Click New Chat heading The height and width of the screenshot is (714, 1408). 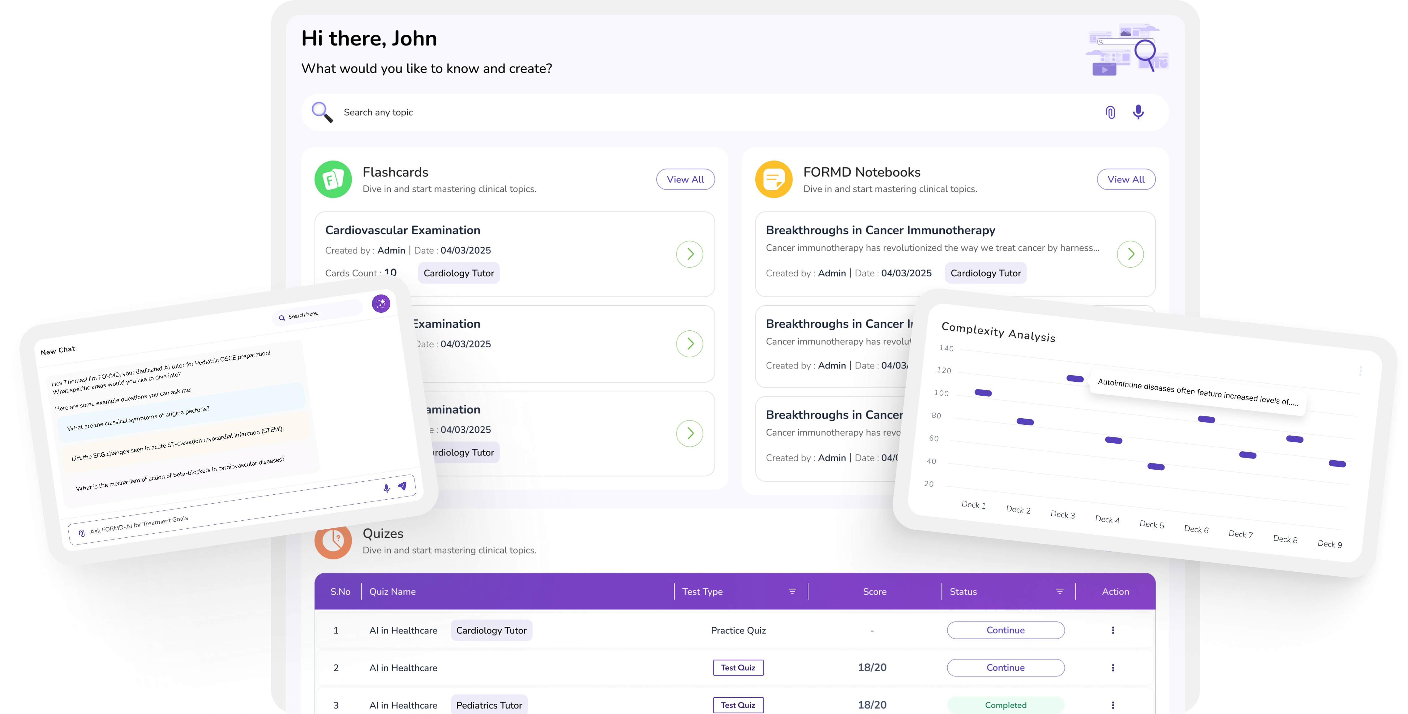58,351
